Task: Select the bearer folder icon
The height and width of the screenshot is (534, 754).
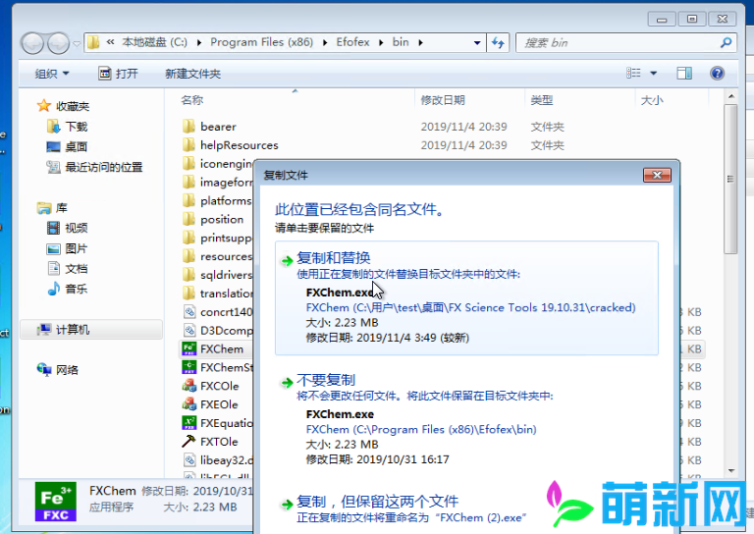Action: click(188, 127)
